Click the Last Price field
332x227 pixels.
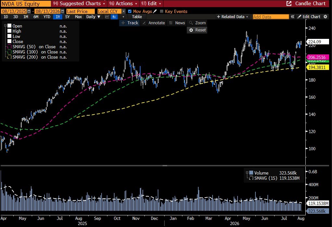pos(80,11)
